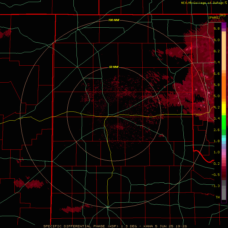The height and width of the screenshot is (228, 228).
Task: Click the purple top segment of color bar
Action: pos(224,25)
